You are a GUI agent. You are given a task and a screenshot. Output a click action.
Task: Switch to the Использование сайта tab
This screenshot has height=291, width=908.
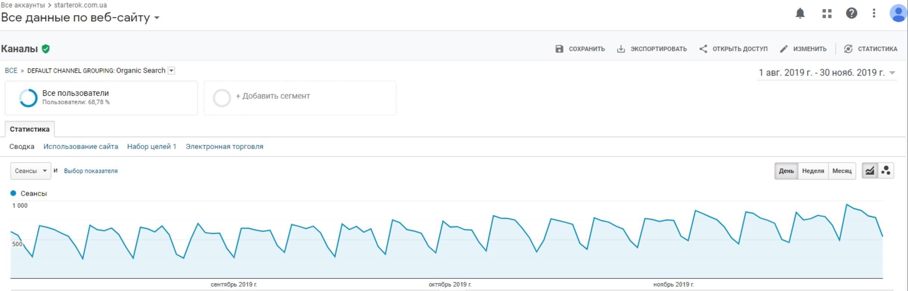pyautogui.click(x=81, y=146)
